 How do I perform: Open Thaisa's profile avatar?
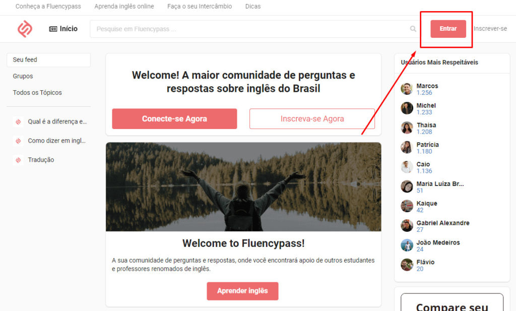(407, 128)
